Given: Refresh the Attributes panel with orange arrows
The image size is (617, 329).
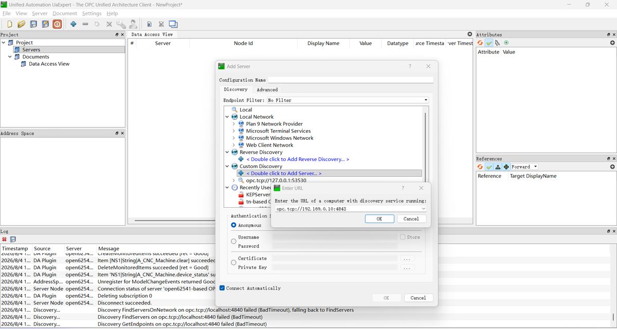Looking at the screenshot, I should [x=480, y=43].
